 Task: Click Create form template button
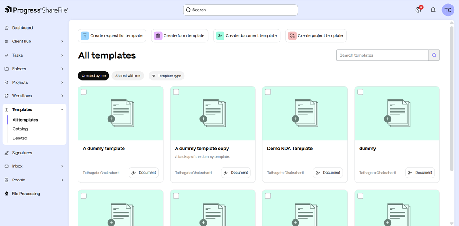[x=180, y=36]
